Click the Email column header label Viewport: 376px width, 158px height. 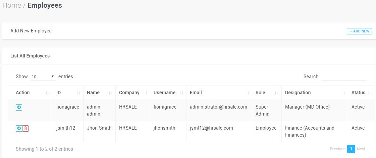tap(196, 93)
